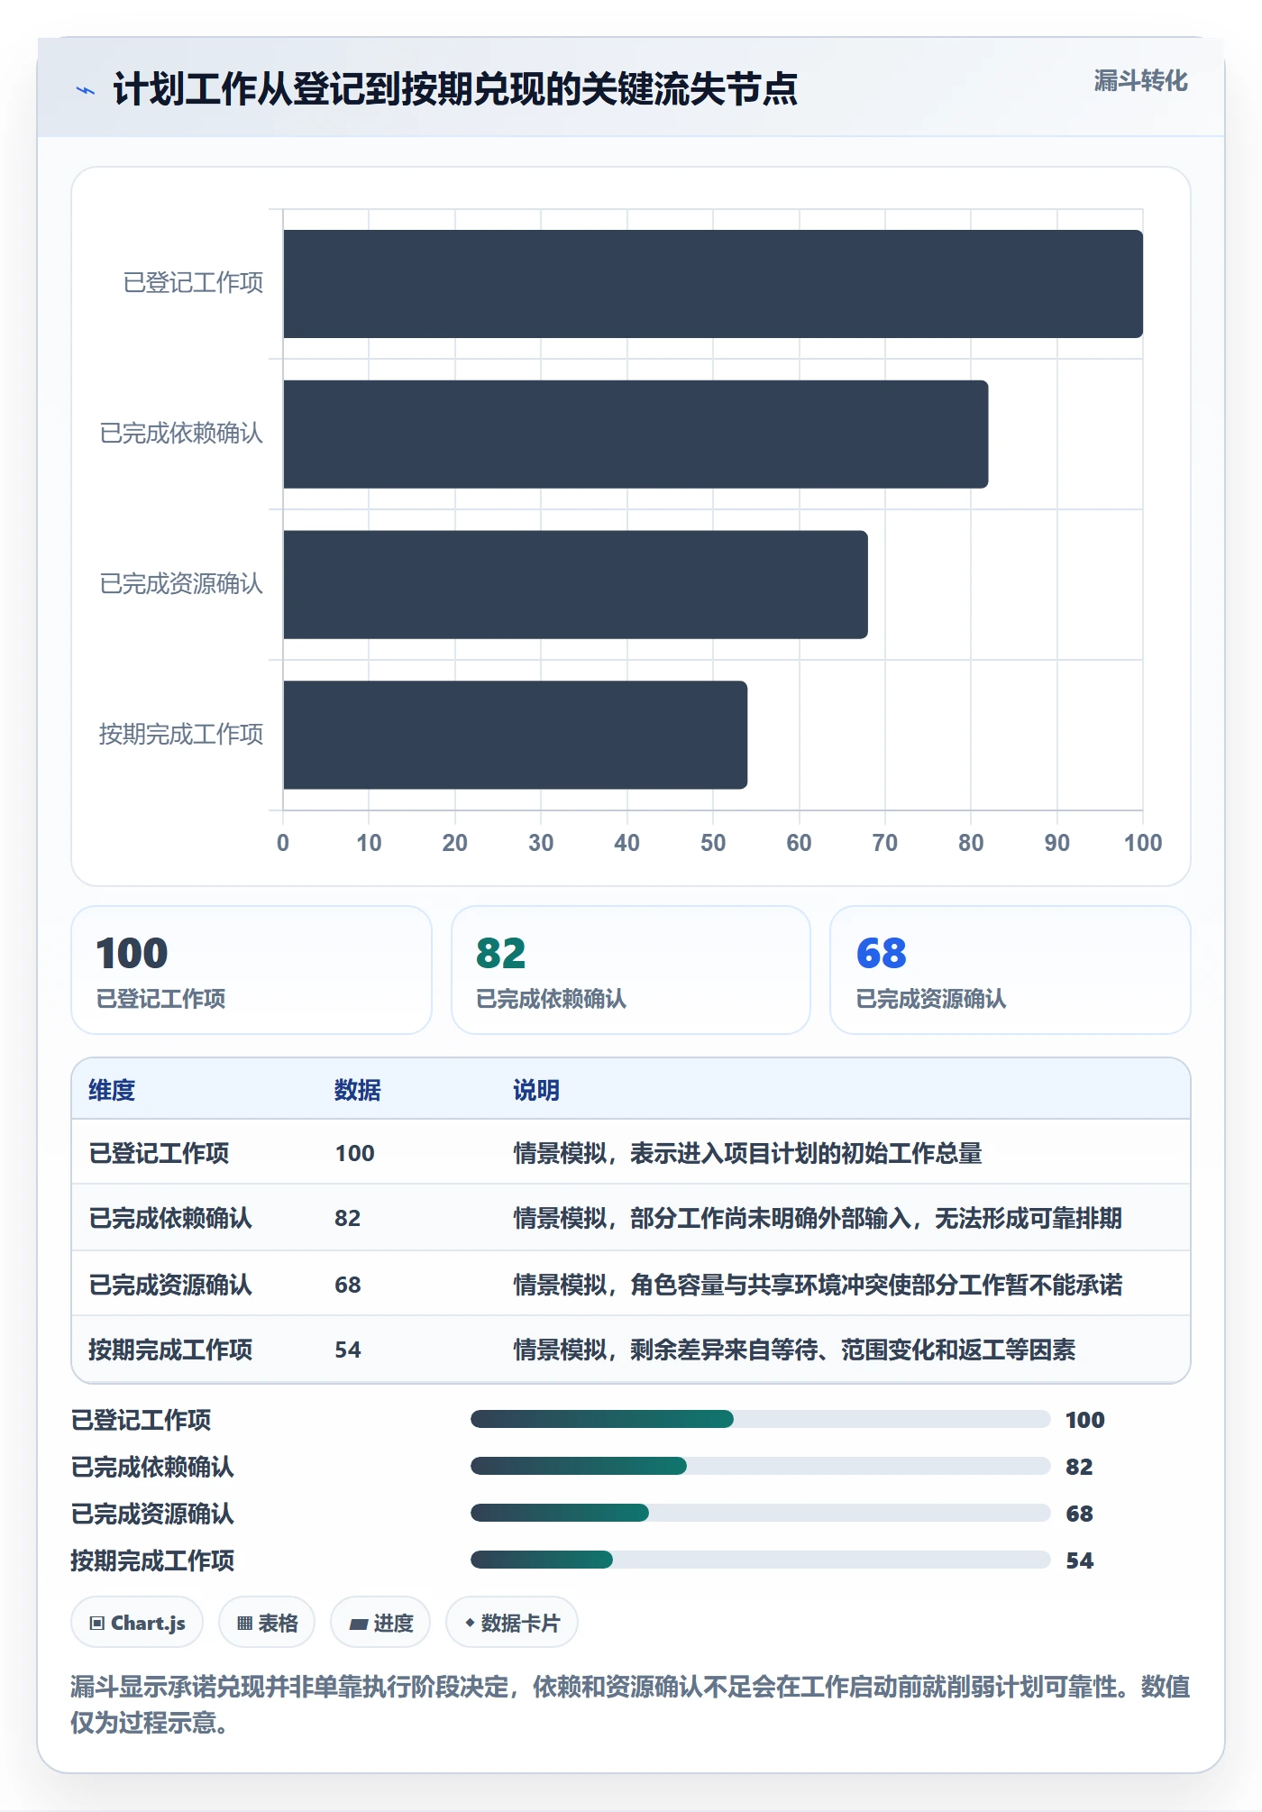Click the Chart.js chip
Viewport: 1262px width, 1812px height.
[x=137, y=1623]
